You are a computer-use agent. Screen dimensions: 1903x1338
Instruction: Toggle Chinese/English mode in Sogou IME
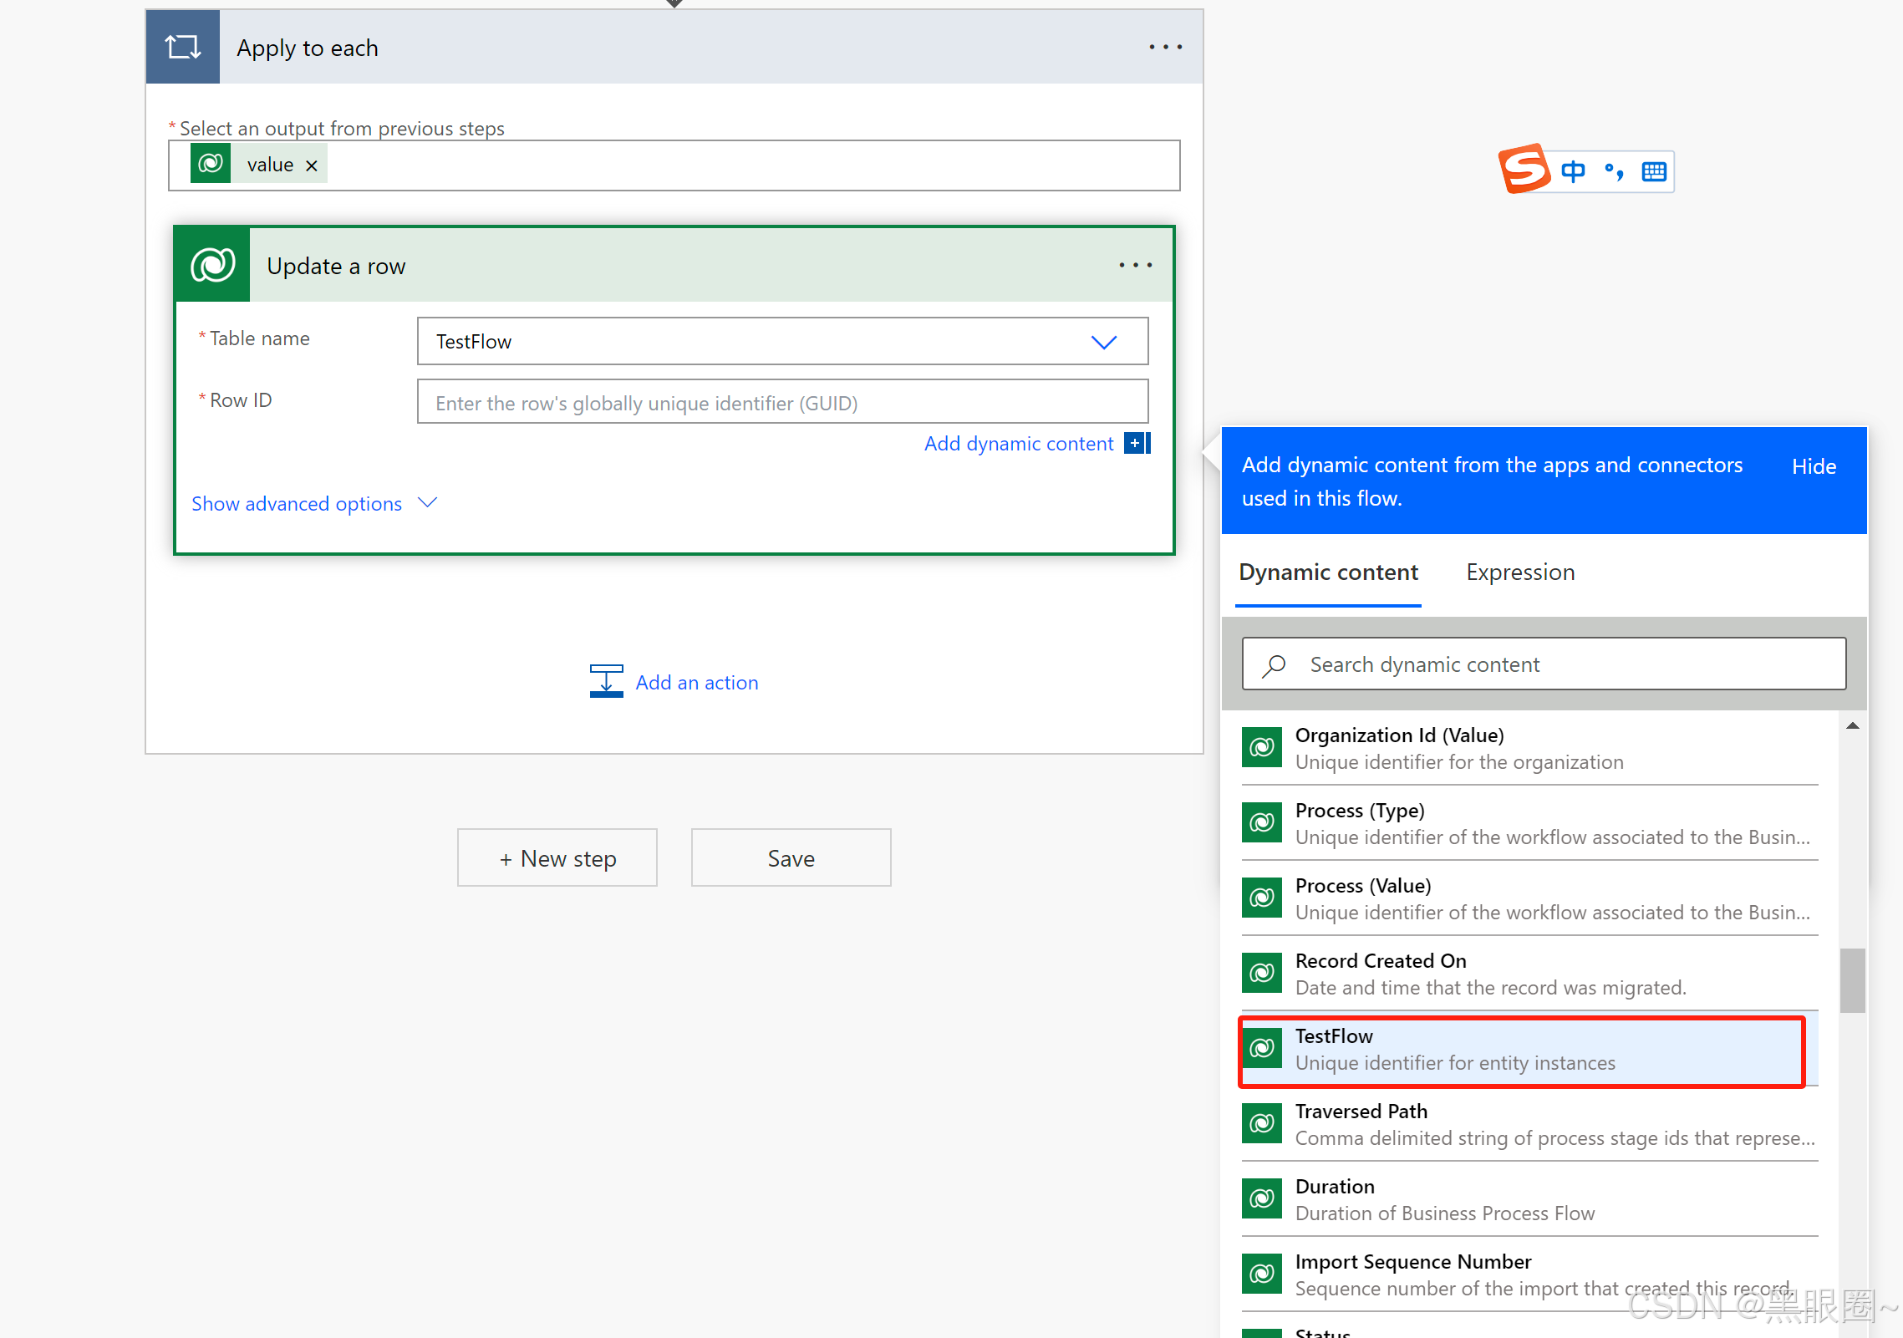click(1572, 170)
